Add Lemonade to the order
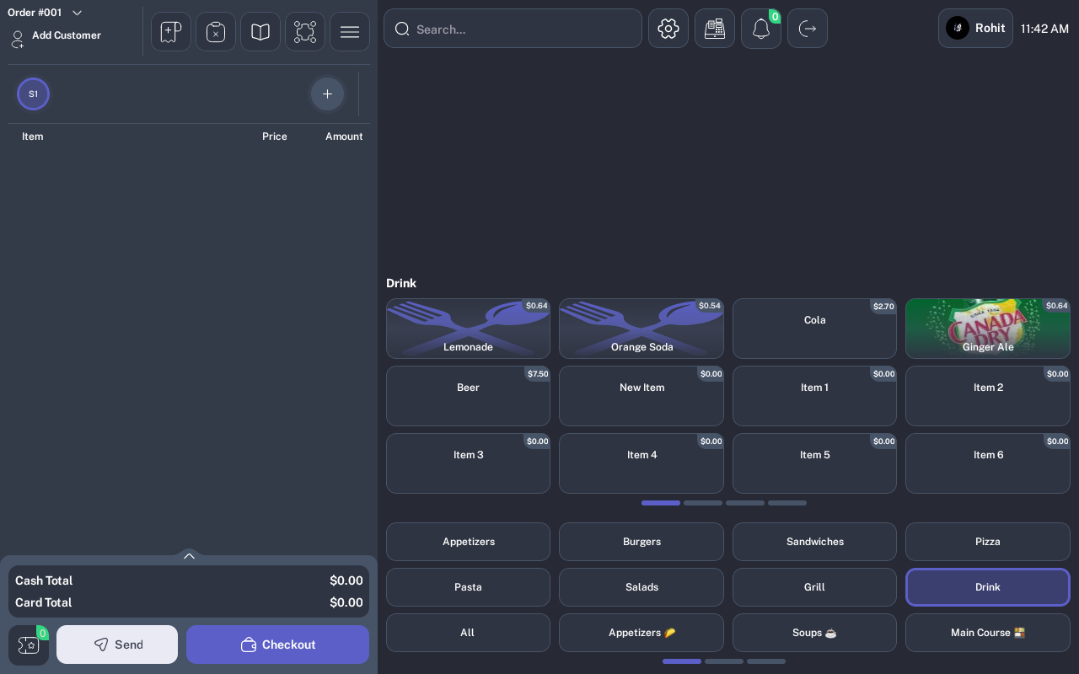1079x674 pixels. [468, 329]
